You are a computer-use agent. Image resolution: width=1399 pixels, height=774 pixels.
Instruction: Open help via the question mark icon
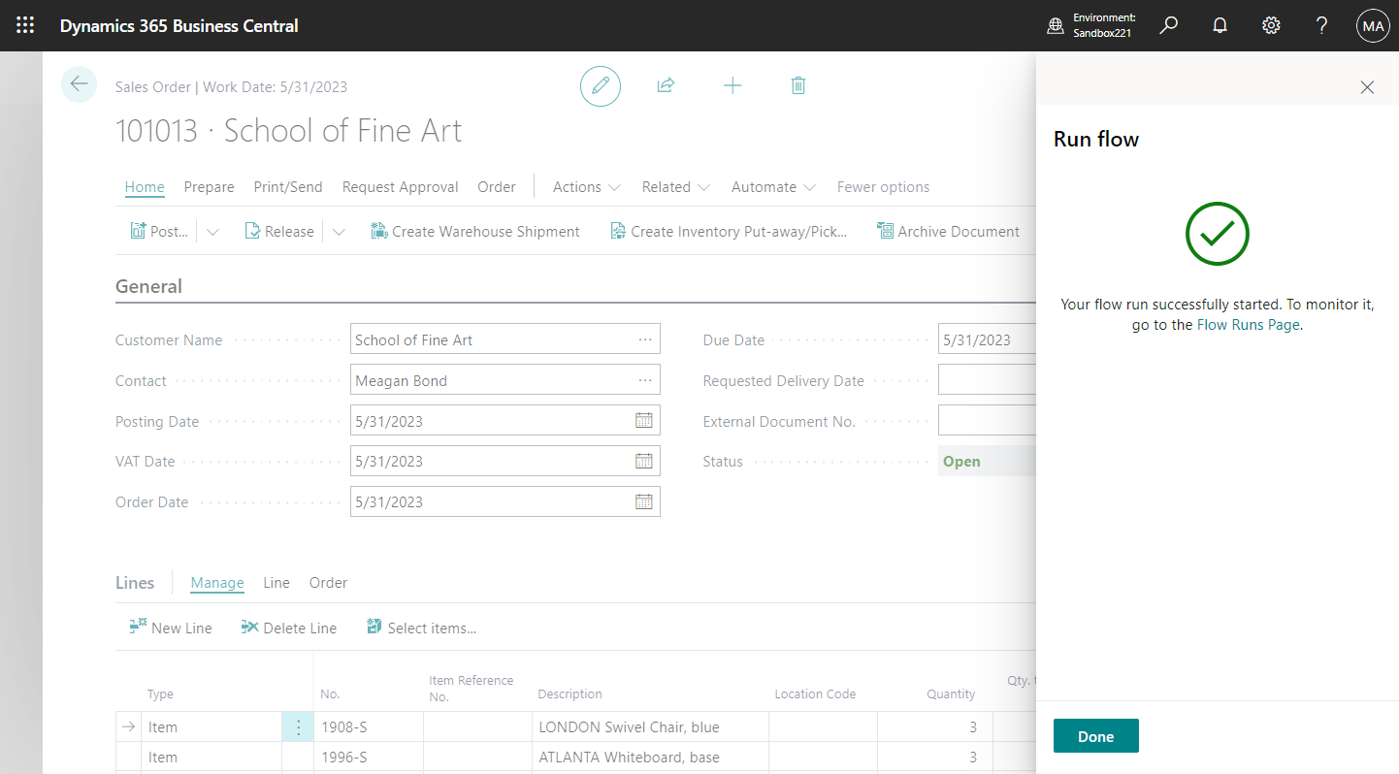pyautogui.click(x=1321, y=25)
